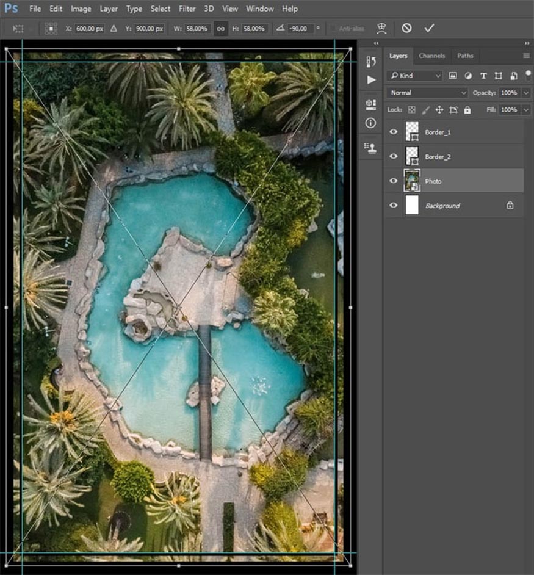Screen dimensions: 534x575
Task: Toggle the maintain aspect ratio link
Action: coord(220,29)
